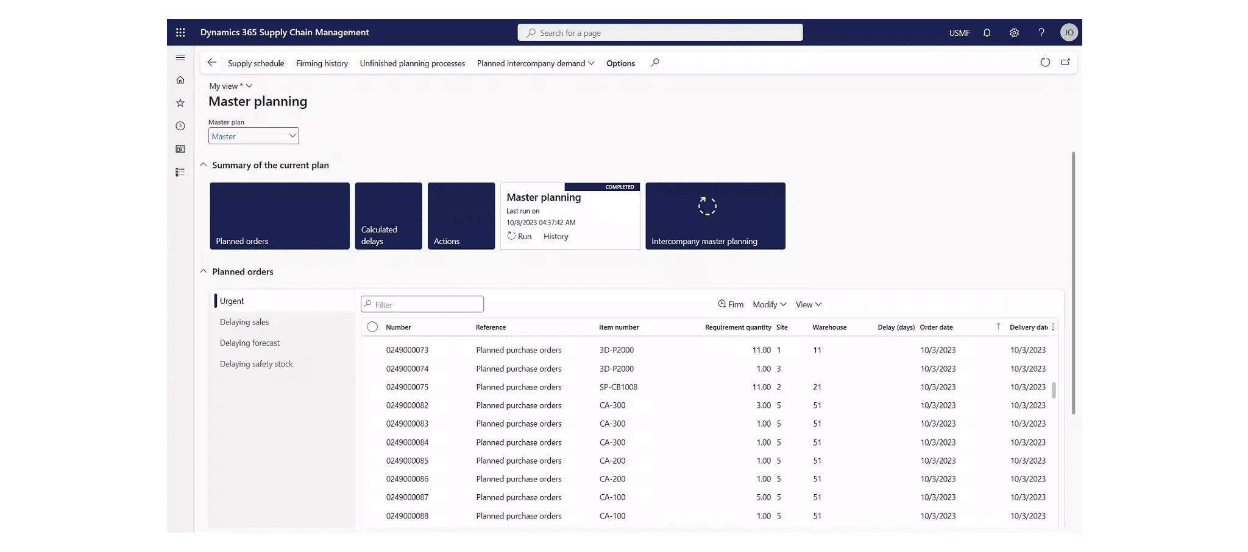Select order number 0249000085
This screenshot has height=552, width=1248.
point(407,461)
